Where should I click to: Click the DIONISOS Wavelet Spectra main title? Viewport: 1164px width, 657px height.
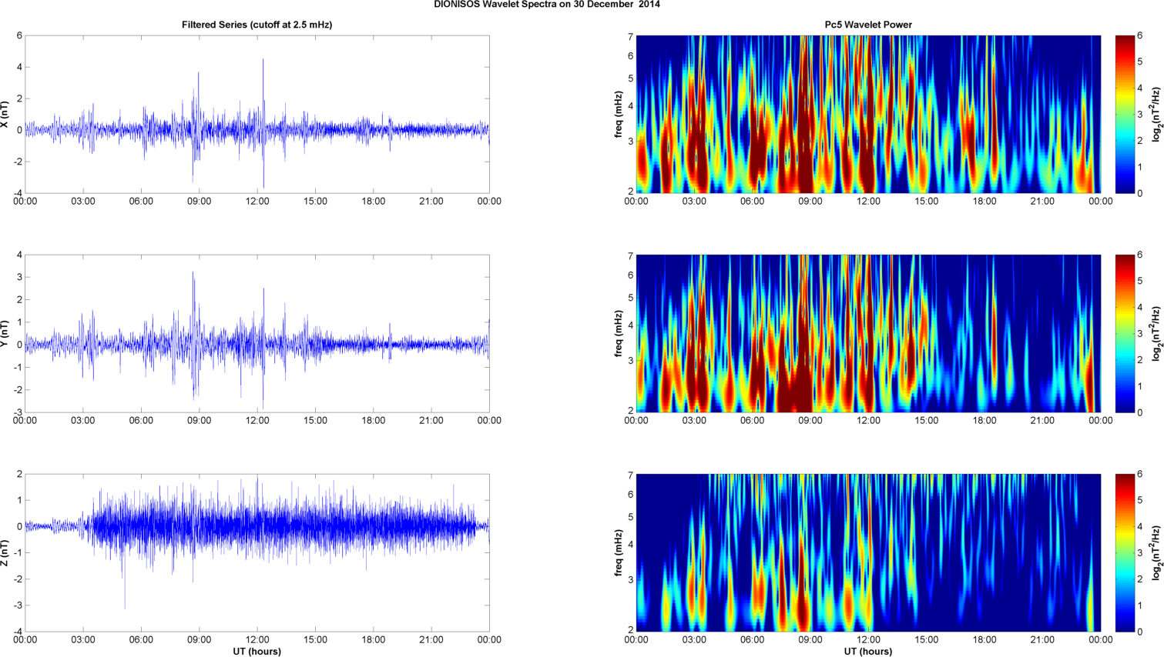tap(547, 5)
